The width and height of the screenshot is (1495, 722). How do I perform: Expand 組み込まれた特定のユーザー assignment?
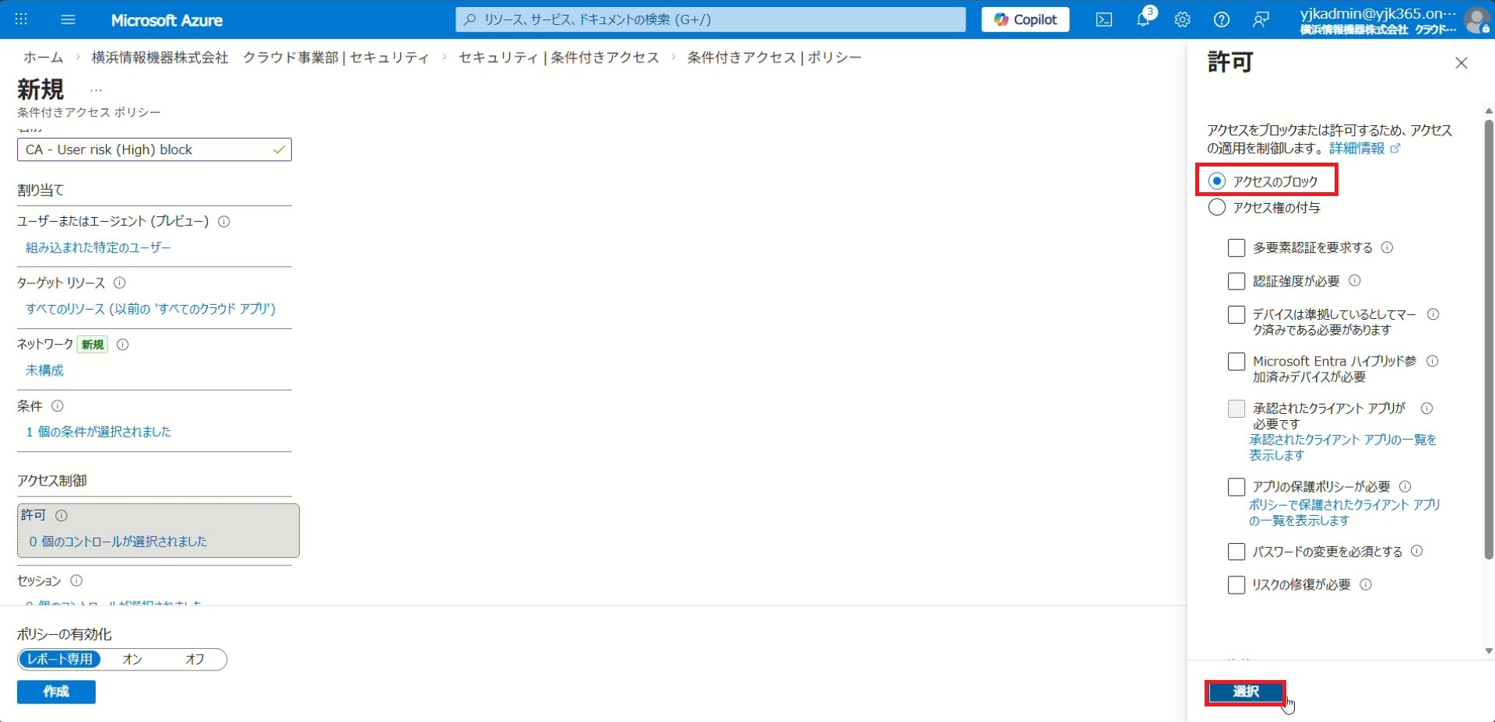tap(98, 247)
